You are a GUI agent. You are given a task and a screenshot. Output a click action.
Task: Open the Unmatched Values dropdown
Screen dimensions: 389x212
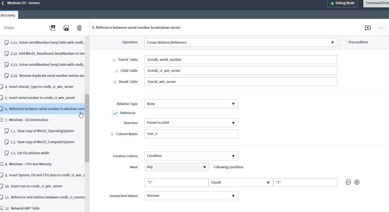[x=191, y=196]
